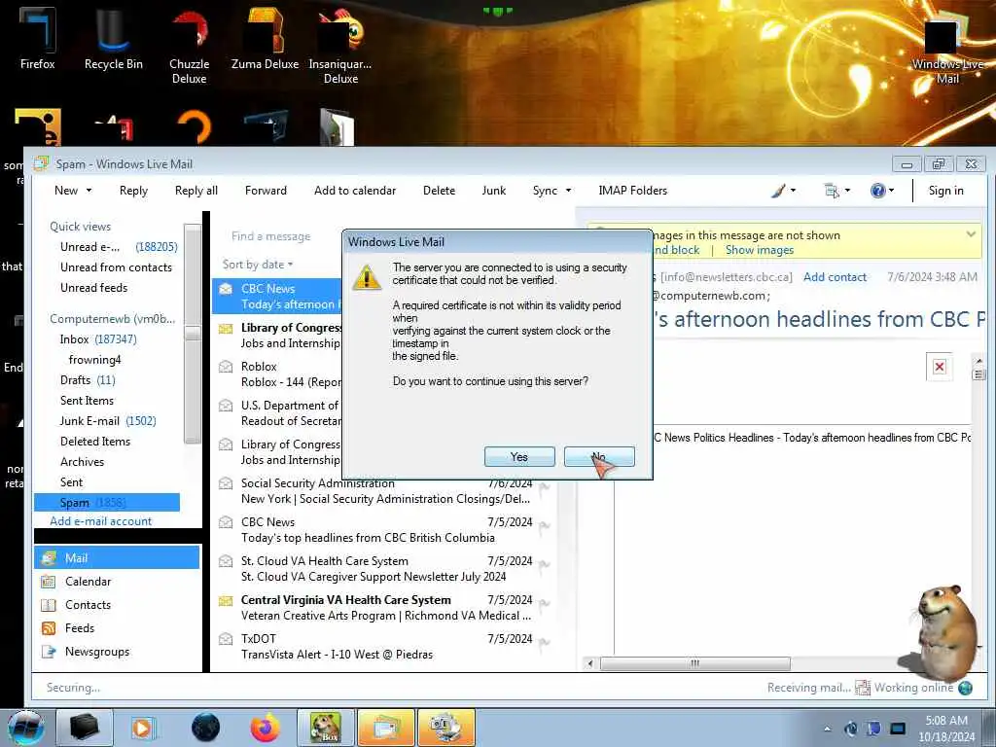996x747 pixels.
Task: Open Zuma Deluxe desktop icon
Action: [265, 38]
